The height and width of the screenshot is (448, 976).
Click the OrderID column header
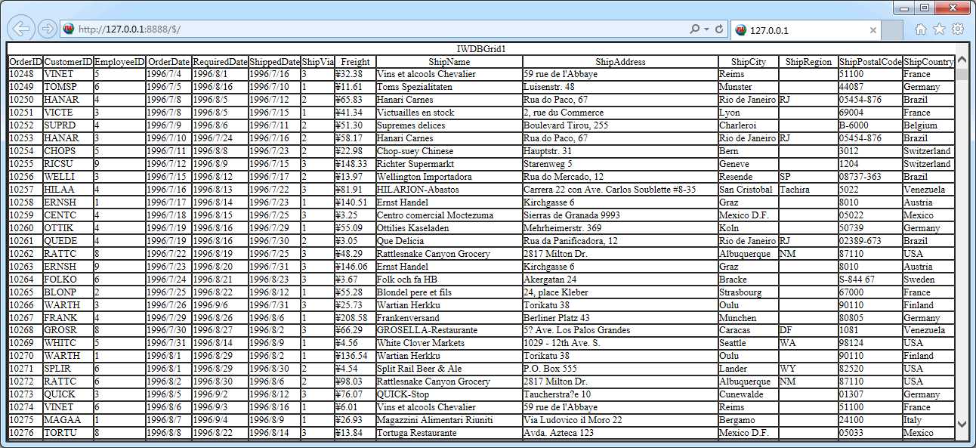click(26, 62)
